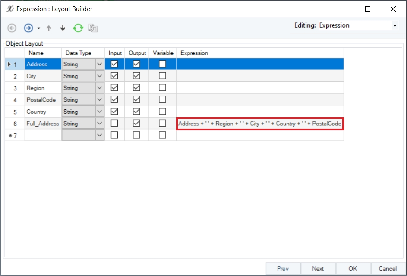Expand the Data Type dropdown for Country
The height and width of the screenshot is (276, 407).
click(x=100, y=112)
